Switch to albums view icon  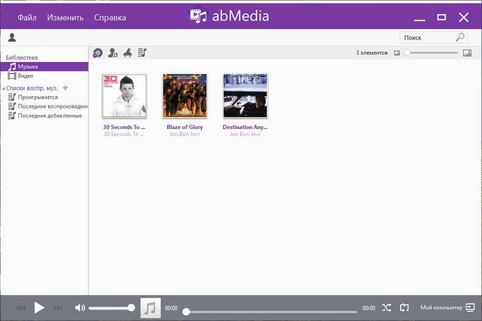point(98,53)
